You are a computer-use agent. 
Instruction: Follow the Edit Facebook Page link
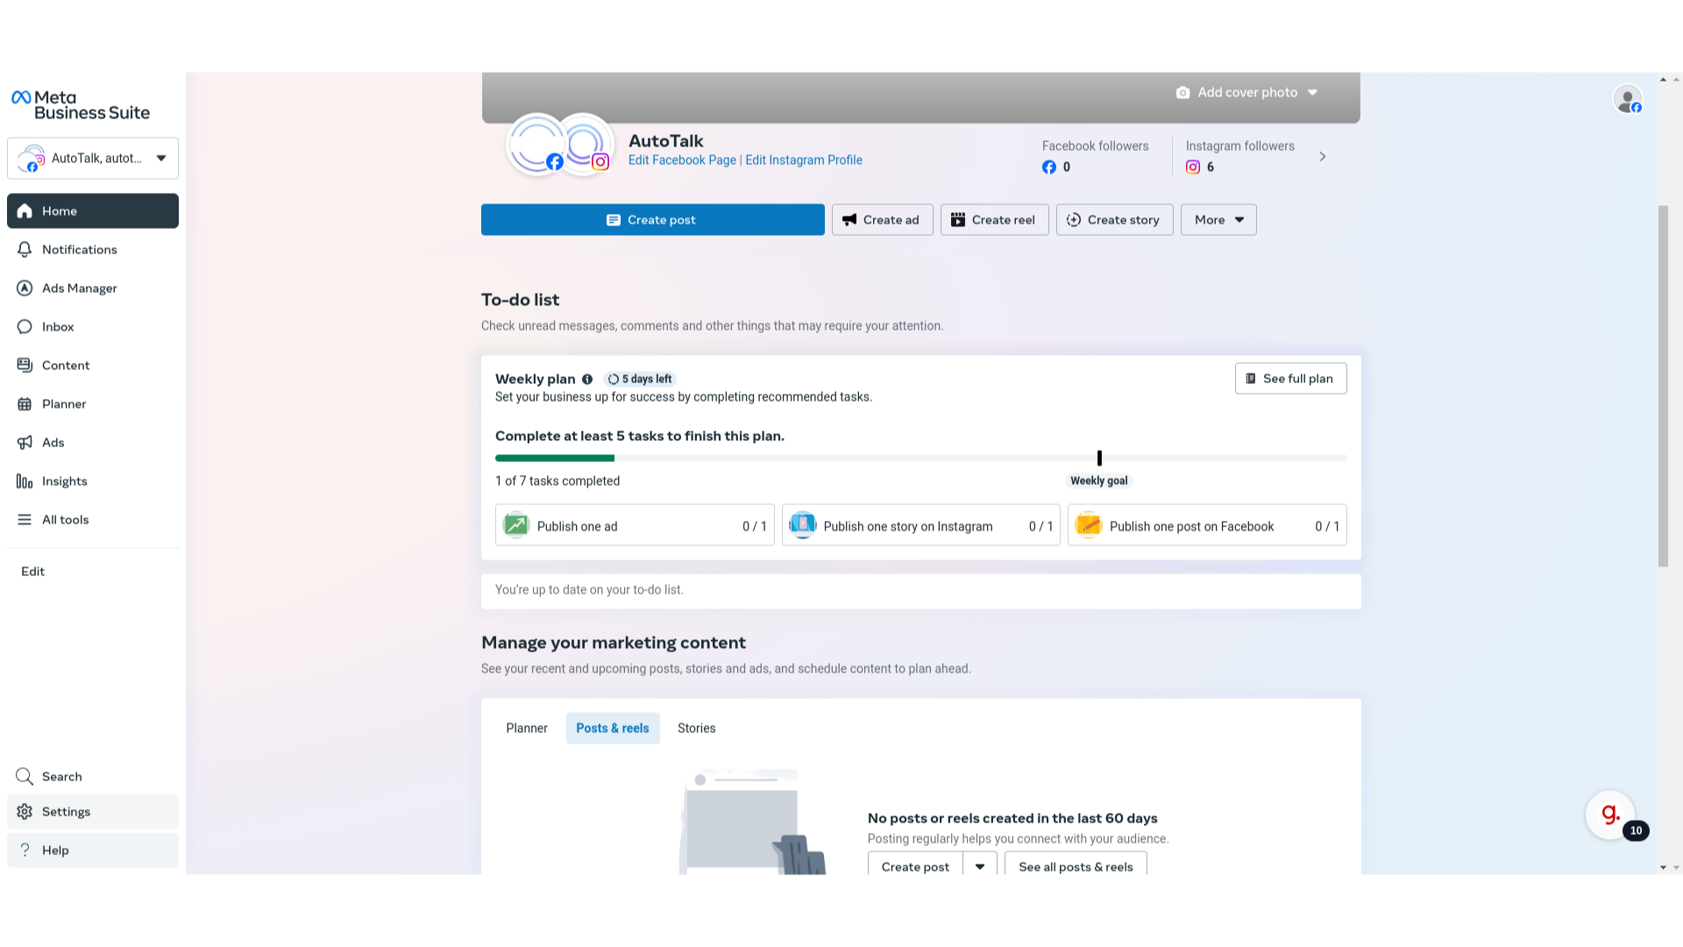point(682,160)
